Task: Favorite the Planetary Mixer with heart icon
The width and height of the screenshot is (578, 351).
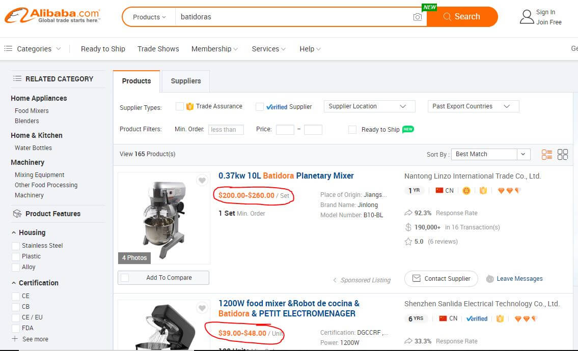Action: tap(202, 180)
